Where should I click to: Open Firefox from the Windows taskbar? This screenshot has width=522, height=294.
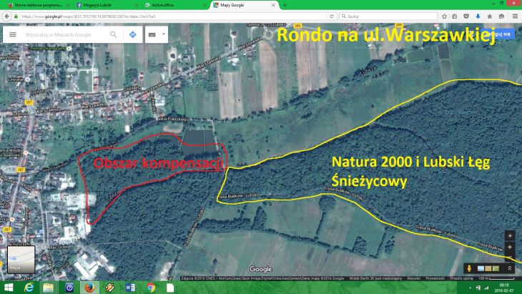point(89,287)
